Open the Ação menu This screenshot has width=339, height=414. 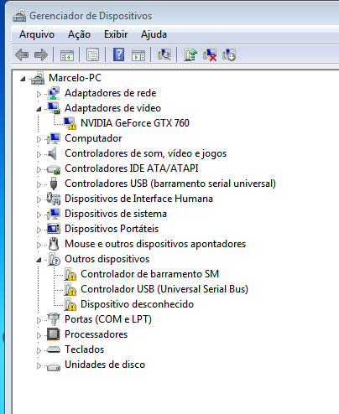pos(79,34)
